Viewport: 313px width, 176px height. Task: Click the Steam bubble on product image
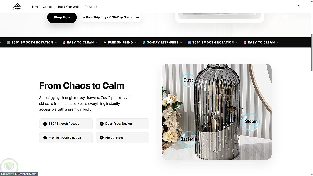(x=251, y=122)
